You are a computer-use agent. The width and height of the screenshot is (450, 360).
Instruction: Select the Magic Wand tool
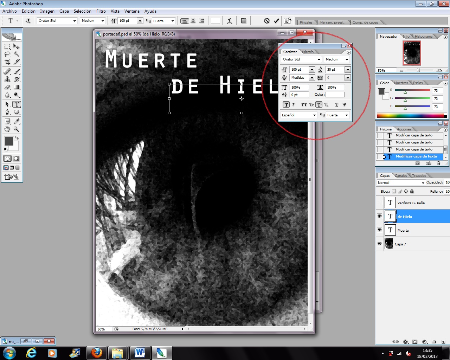coord(17,54)
